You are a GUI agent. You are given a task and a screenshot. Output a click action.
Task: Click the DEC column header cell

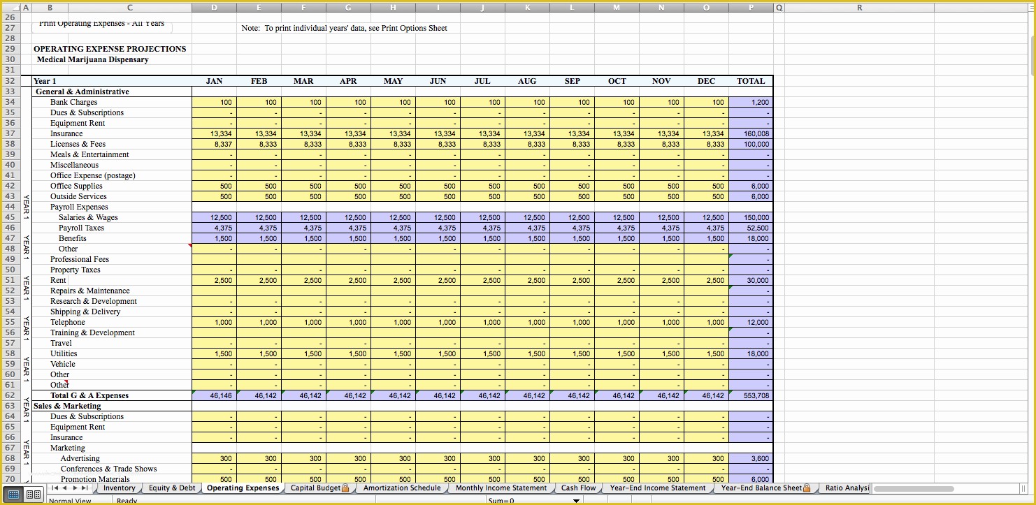click(x=706, y=81)
